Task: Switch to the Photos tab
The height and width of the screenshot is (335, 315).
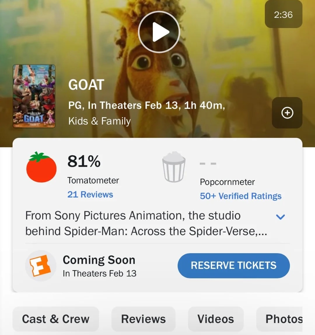Action: pyautogui.click(x=280, y=319)
